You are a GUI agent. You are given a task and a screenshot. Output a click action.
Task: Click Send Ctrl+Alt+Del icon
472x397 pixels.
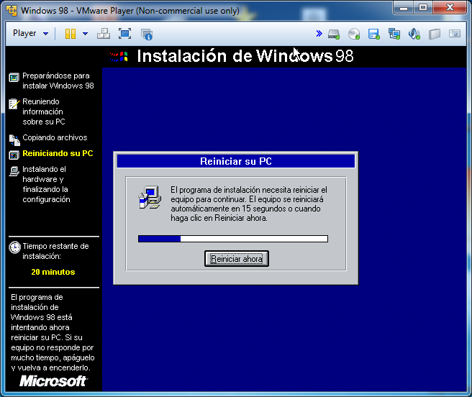coord(104,34)
